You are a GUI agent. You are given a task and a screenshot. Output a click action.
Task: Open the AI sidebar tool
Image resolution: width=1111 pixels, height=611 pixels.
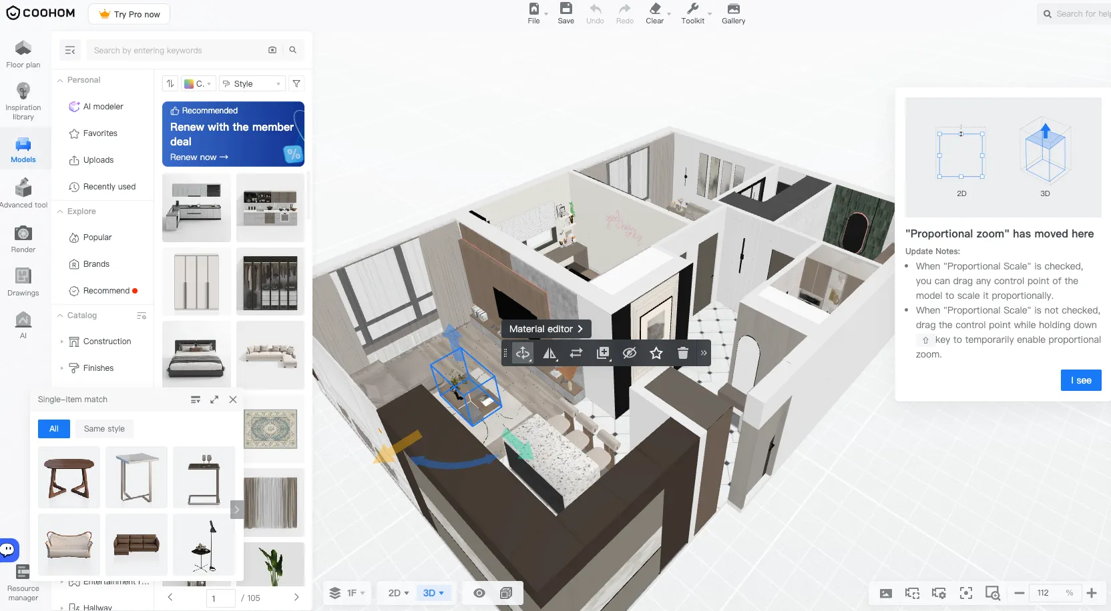click(x=23, y=325)
